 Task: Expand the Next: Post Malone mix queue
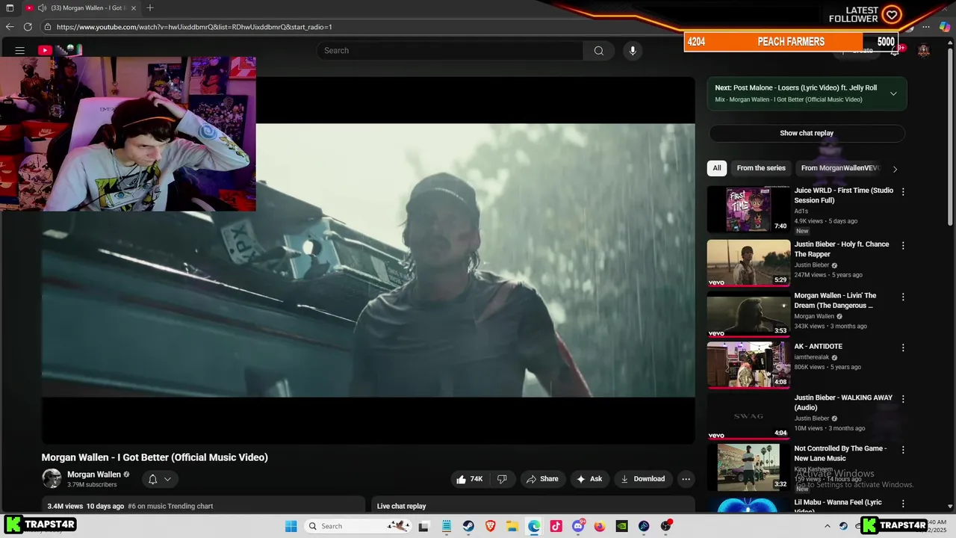point(893,93)
